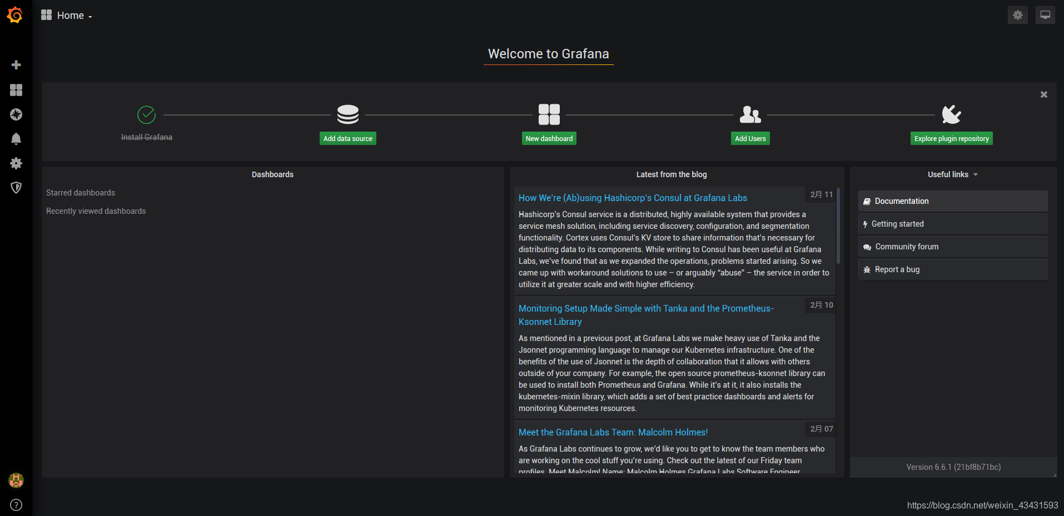Open the Server Admin shield icon
Screen dimensions: 1064x516
pos(16,188)
